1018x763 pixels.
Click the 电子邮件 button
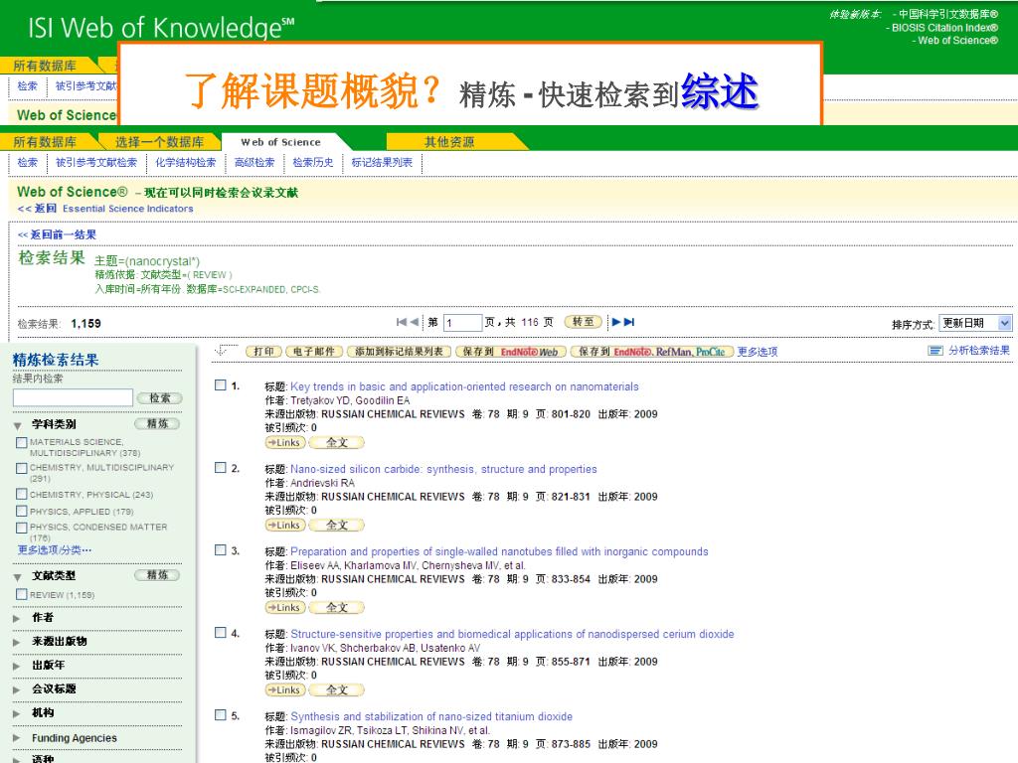click(313, 351)
